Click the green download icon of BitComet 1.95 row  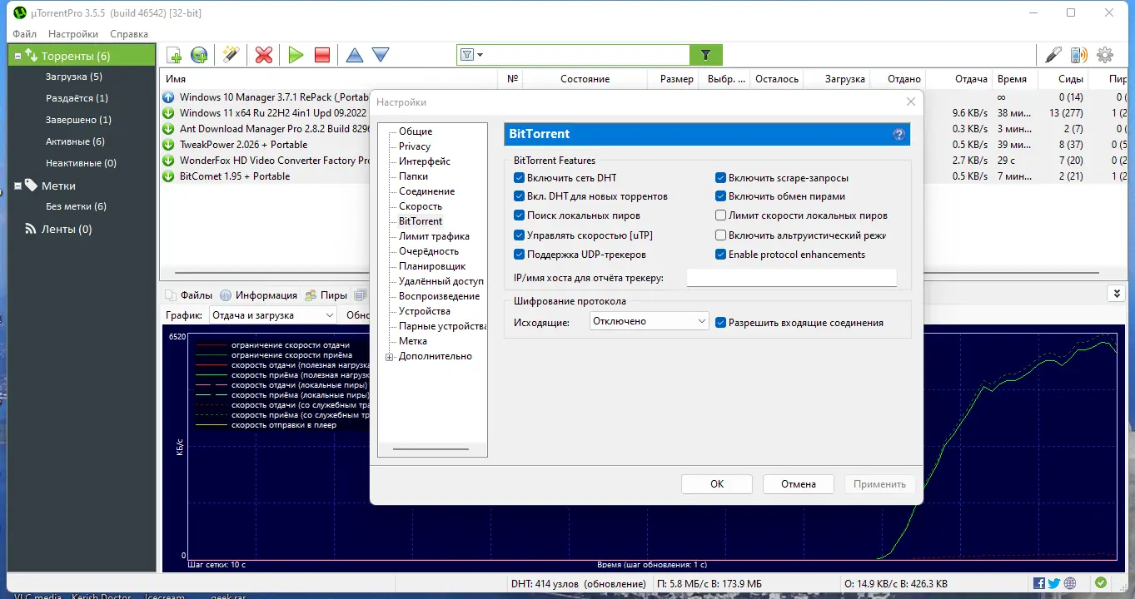pyautogui.click(x=168, y=176)
